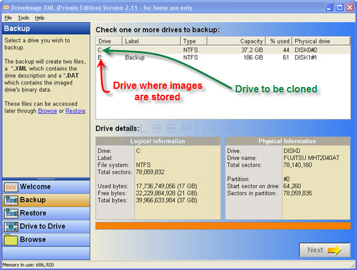Image resolution: width=357 pixels, height=270 pixels.
Task: Open the Help menu
Action: point(39,18)
